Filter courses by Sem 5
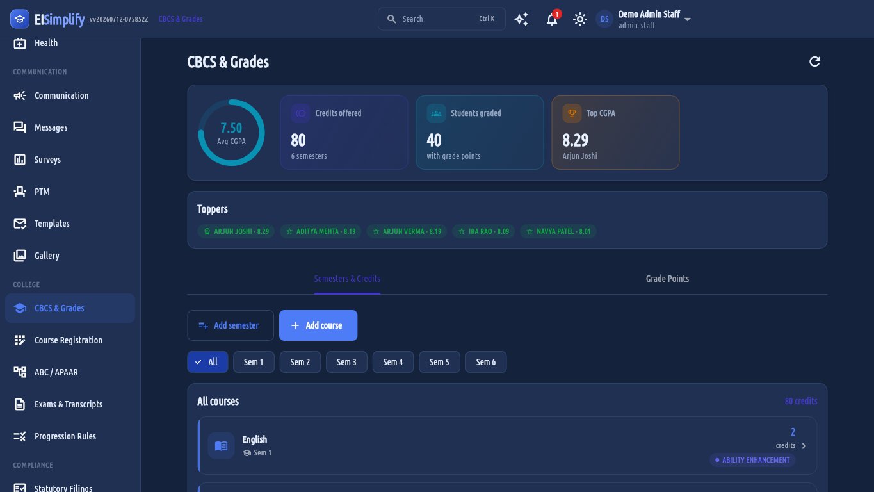 (x=439, y=362)
